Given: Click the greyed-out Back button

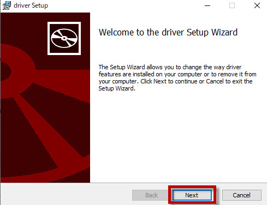Looking at the screenshot, I should tap(151, 195).
